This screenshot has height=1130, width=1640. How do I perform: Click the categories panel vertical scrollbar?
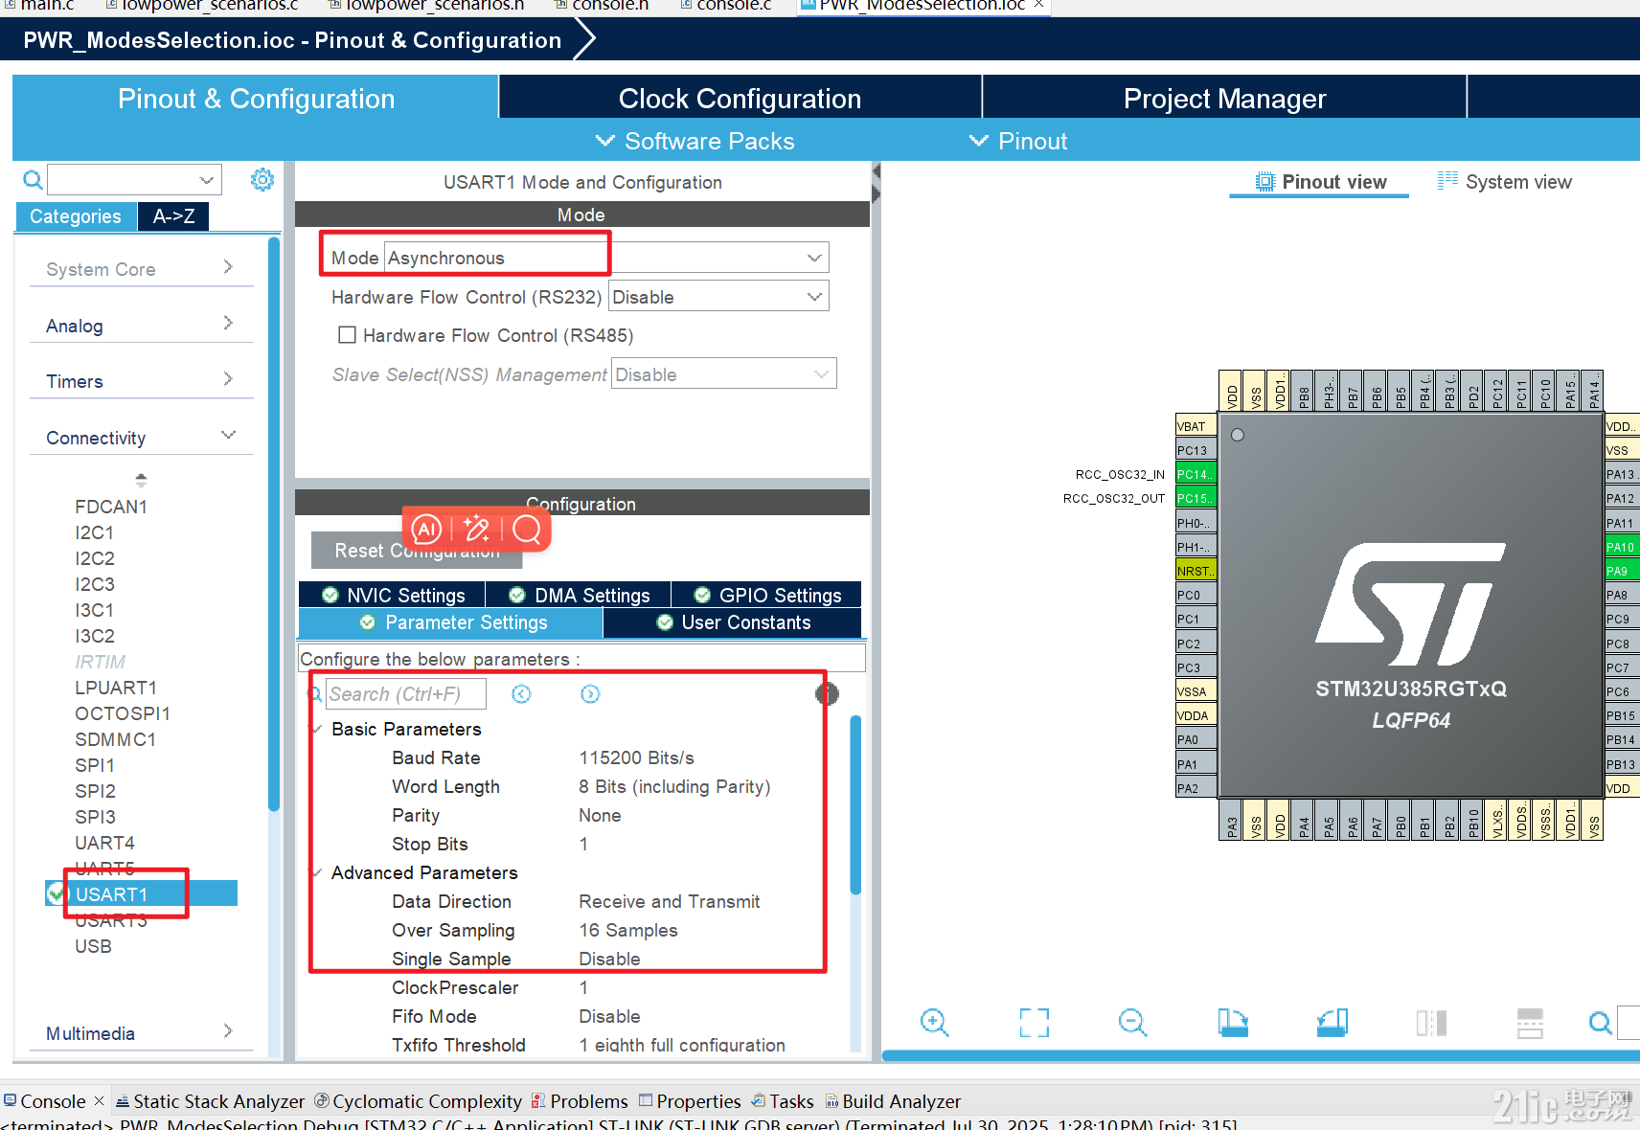point(274,525)
